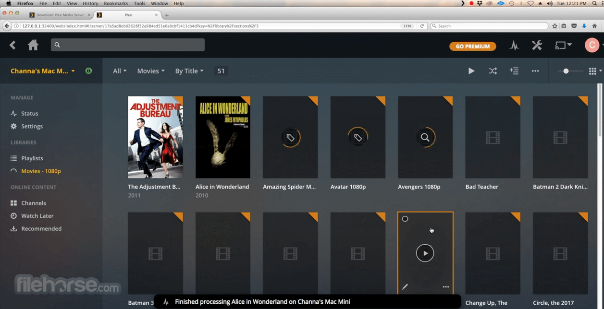Open cast player selector icon
Image resolution: width=604 pixels, height=309 pixels.
pos(563,46)
